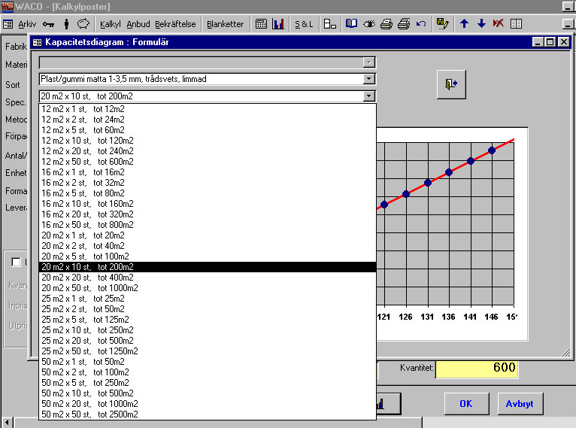
Task: Click the red delete cross icon
Action: point(498,23)
